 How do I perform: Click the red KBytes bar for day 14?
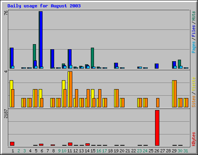[x=87, y=145]
